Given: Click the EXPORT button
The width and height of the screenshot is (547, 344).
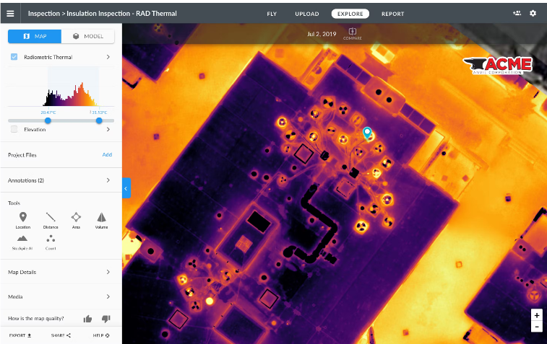Looking at the screenshot, I should [20, 335].
